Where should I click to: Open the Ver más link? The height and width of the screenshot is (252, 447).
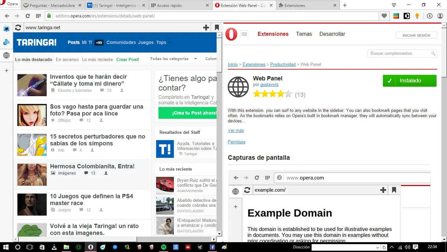pyautogui.click(x=236, y=131)
